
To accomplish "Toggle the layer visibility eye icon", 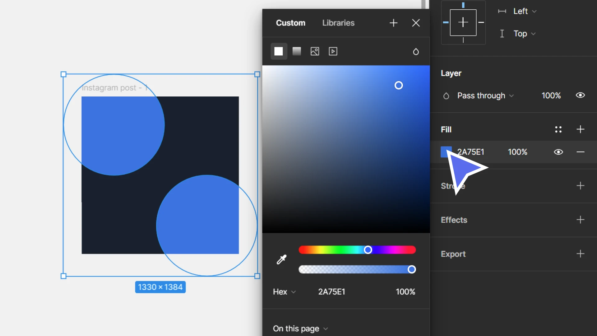I will (580, 95).
